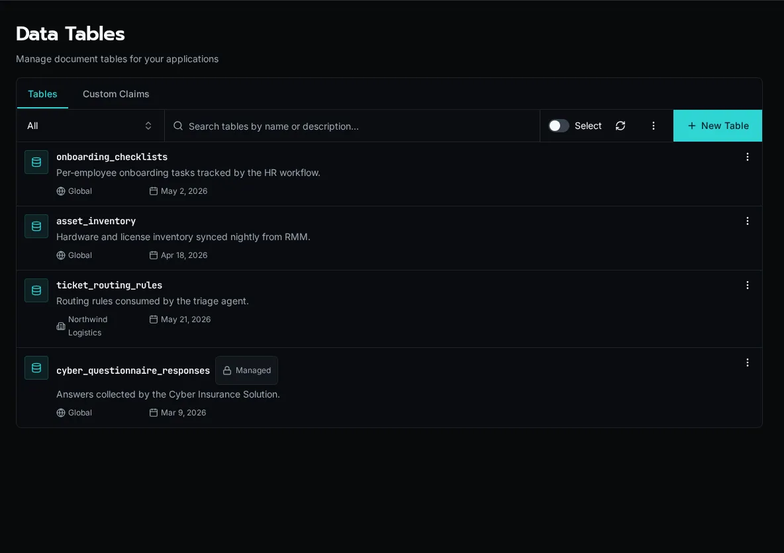Click the calendar icon beside Apr 18, 2026
The width and height of the screenshot is (784, 553).
(154, 255)
